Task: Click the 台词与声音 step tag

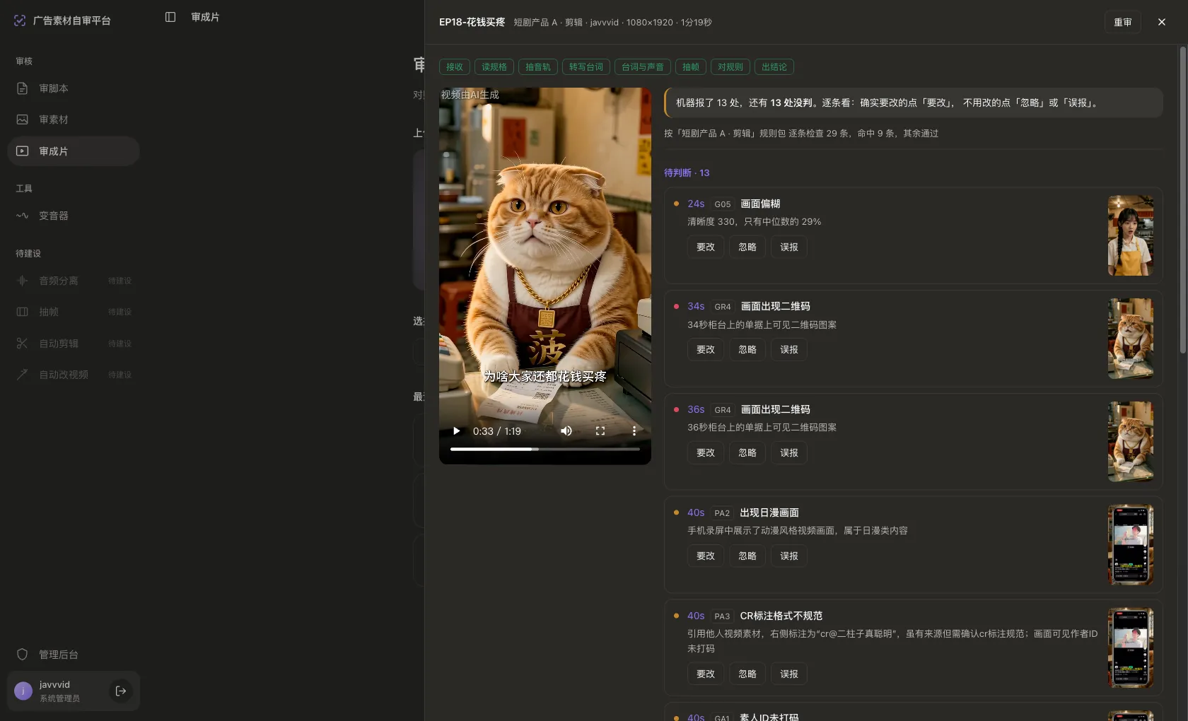Action: [643, 67]
